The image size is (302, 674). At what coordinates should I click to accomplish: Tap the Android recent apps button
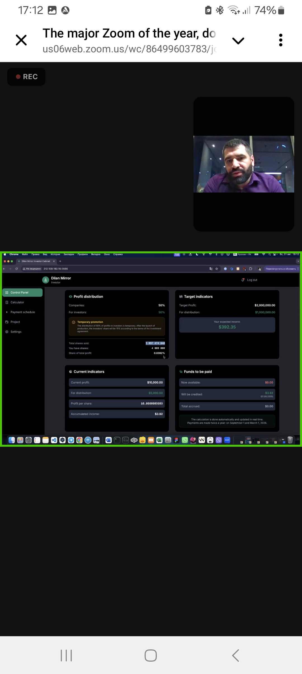tap(66, 656)
